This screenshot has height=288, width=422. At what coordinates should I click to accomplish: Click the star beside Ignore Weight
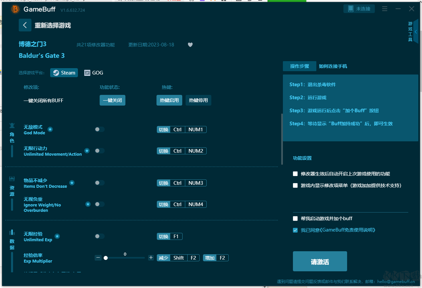pyautogui.click(x=88, y=204)
